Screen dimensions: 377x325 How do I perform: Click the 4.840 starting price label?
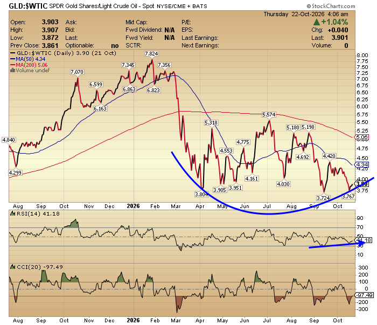coord(9,140)
